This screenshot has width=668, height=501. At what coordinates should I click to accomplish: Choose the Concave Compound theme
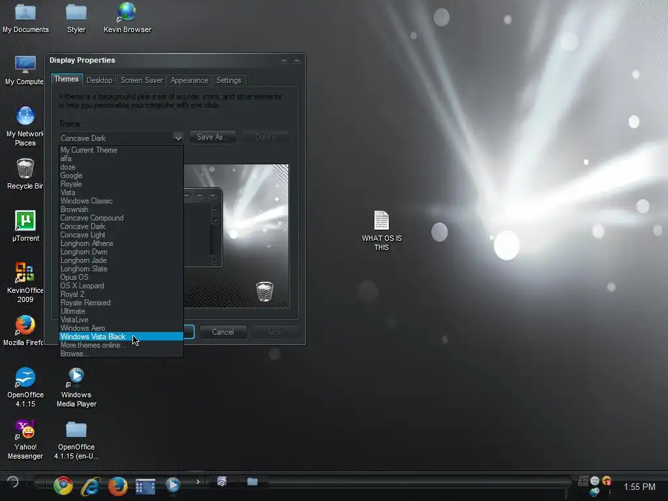click(x=121, y=218)
